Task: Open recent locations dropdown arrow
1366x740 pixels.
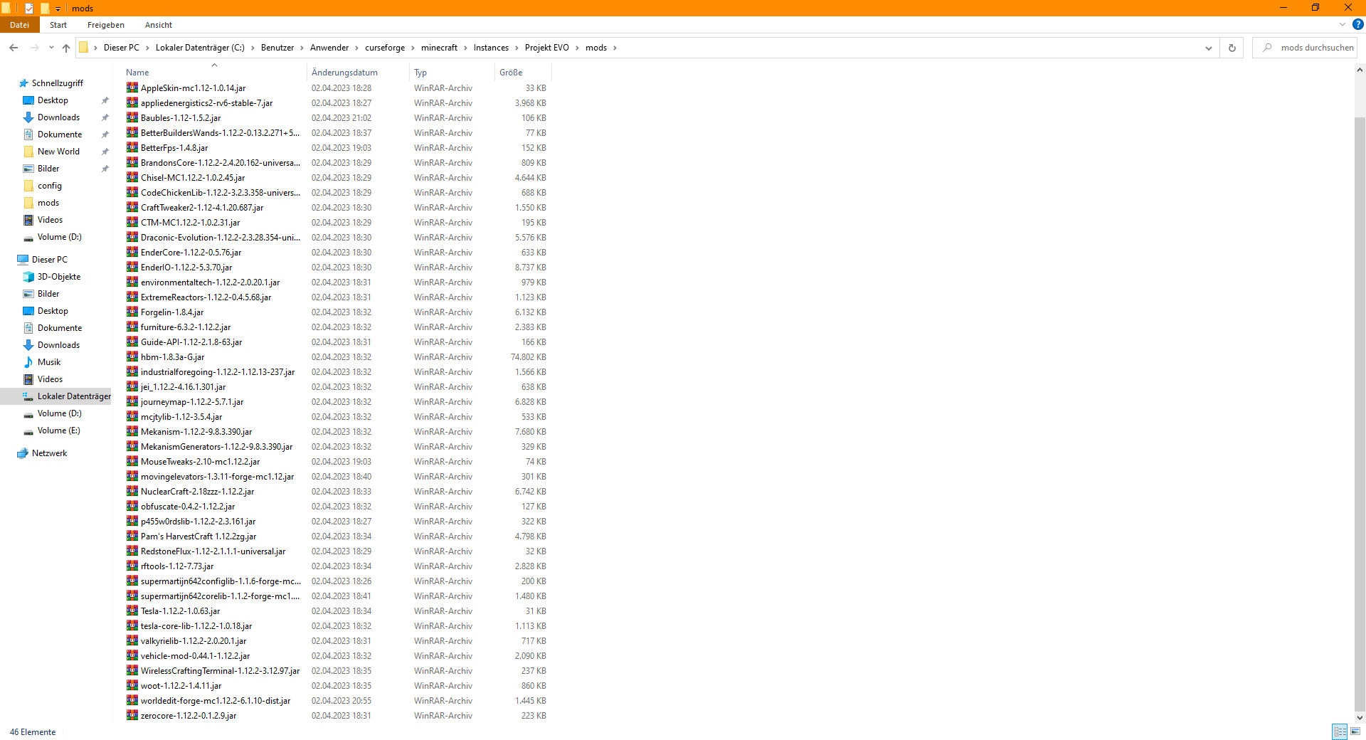Action: click(x=51, y=48)
